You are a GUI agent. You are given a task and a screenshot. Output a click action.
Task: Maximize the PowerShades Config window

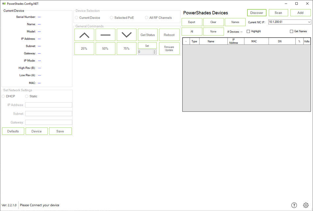click(297, 4)
